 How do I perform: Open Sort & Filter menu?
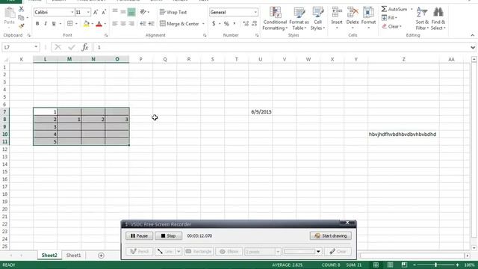422,18
